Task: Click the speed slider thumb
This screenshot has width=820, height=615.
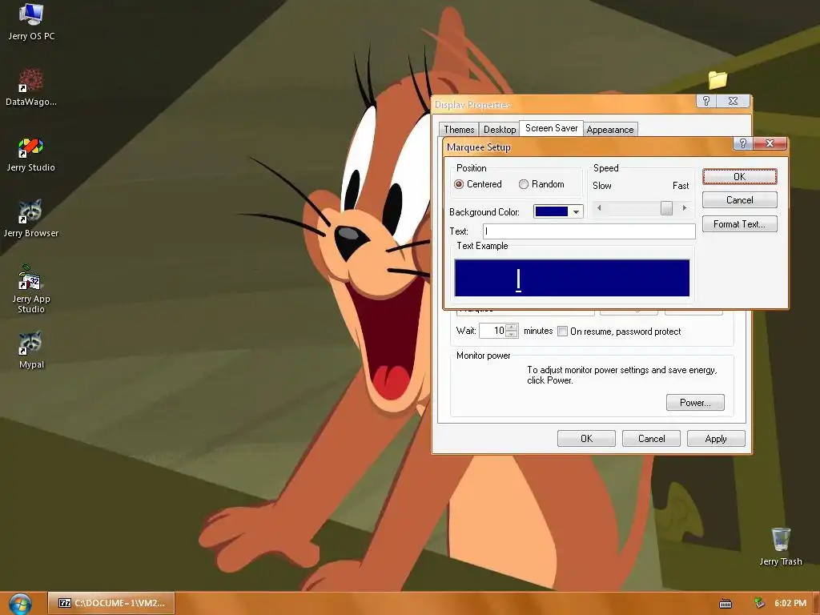Action: click(x=666, y=208)
